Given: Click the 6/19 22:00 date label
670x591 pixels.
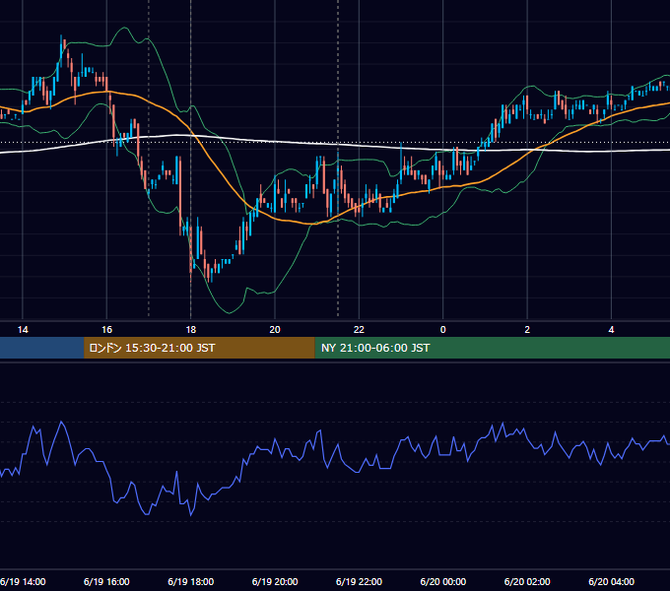Looking at the screenshot, I should (x=359, y=581).
